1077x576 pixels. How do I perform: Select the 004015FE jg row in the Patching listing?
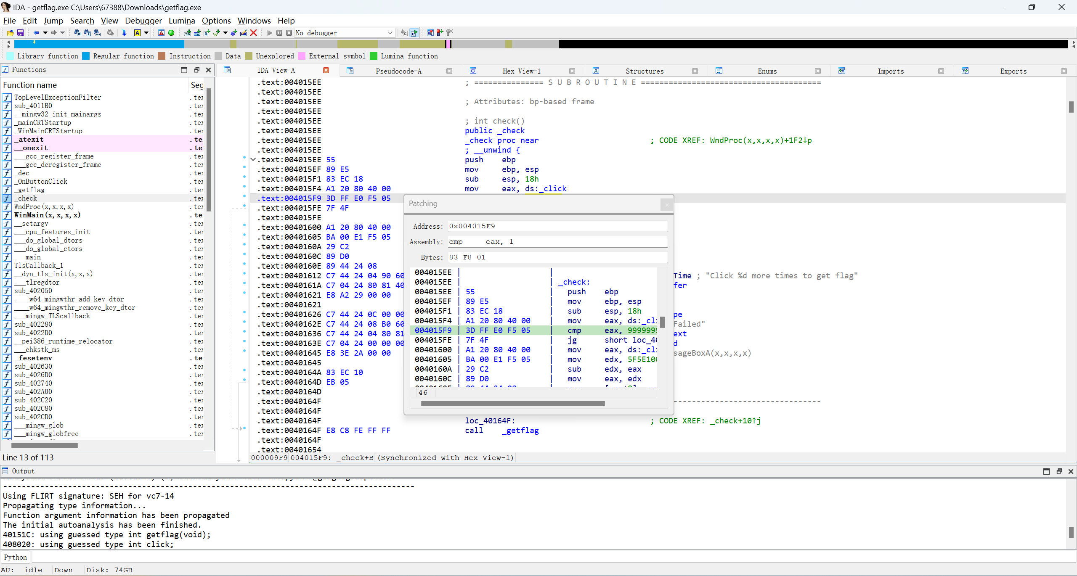pos(533,340)
